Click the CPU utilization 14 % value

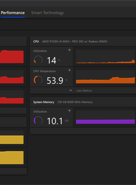pos(54,60)
